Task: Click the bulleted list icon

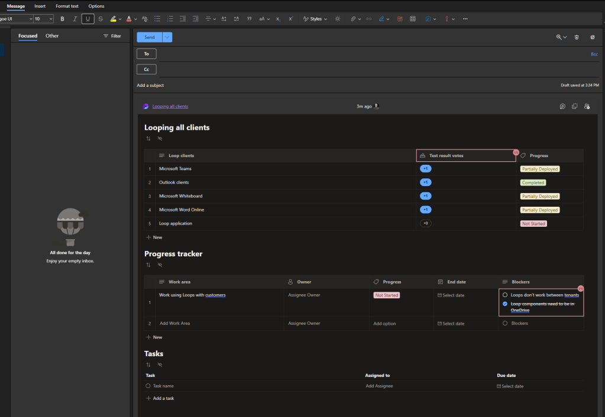Action: [157, 19]
